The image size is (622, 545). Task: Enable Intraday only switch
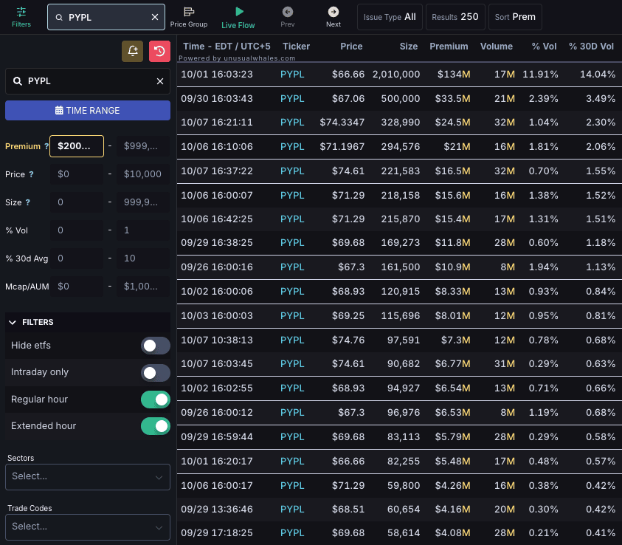click(x=155, y=372)
